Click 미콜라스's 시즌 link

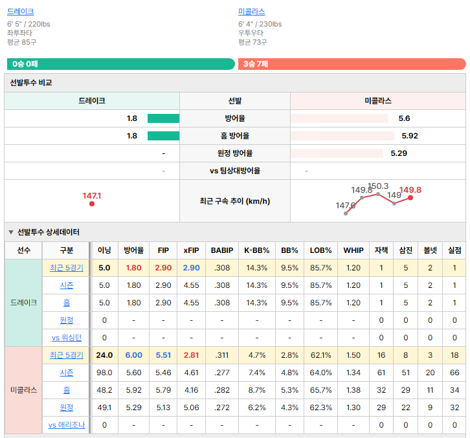(x=67, y=373)
